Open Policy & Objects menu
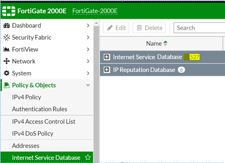The width and height of the screenshot is (225, 163). tap(47, 85)
